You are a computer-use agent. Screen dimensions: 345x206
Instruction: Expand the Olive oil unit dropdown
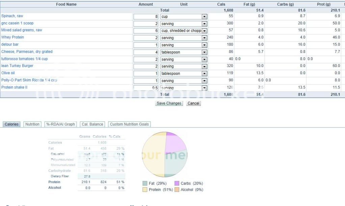(x=204, y=73)
